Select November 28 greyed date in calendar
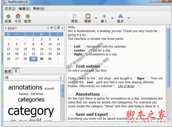 [x=9, y=39]
